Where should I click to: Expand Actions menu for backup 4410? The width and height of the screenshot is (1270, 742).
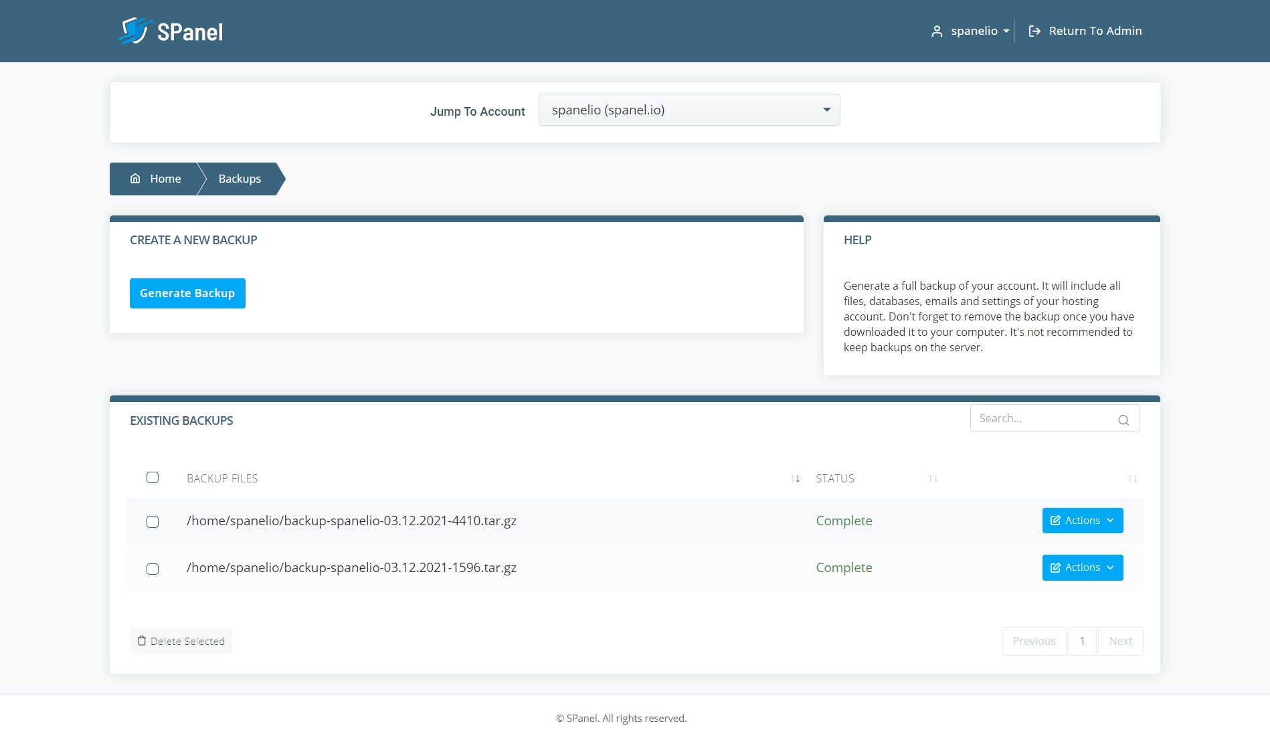tap(1083, 521)
